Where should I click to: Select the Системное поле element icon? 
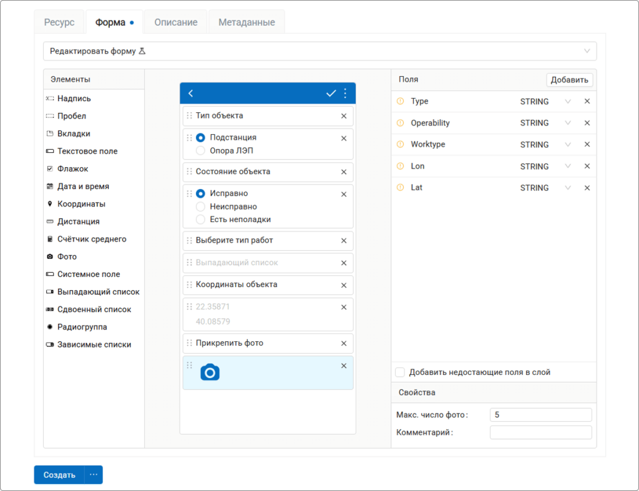50,274
